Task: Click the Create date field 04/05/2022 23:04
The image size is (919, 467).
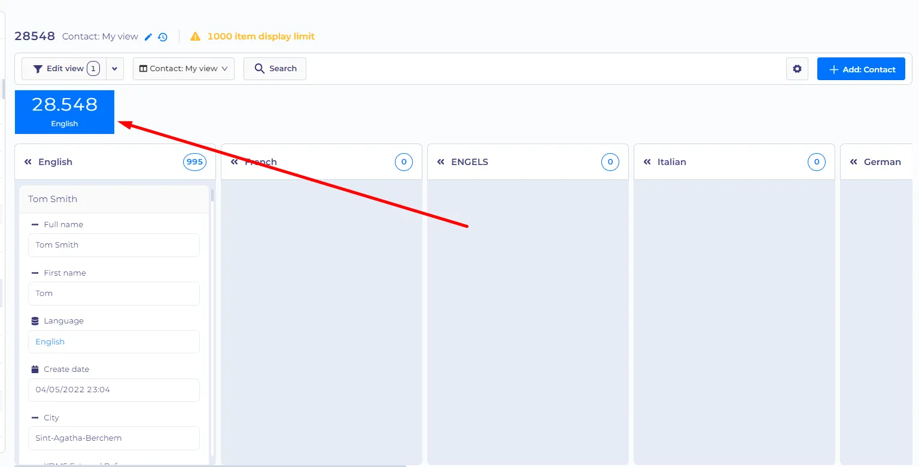Action: click(114, 390)
